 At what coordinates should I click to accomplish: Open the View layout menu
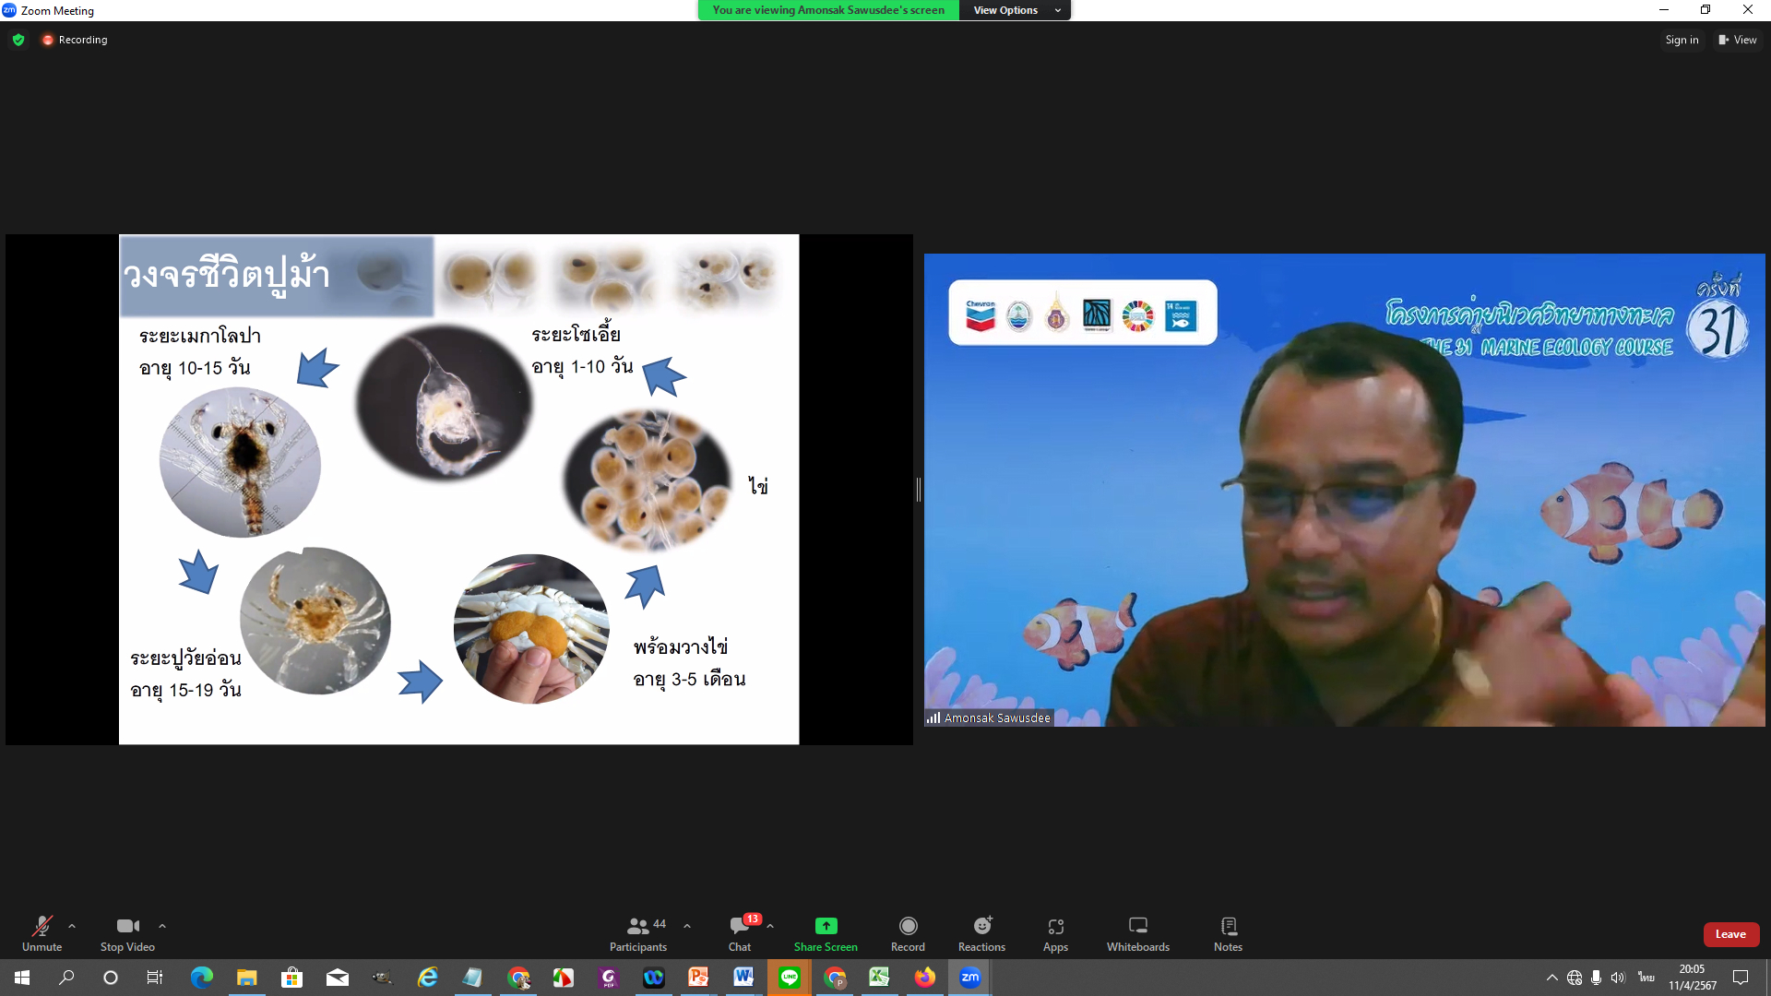tap(1737, 40)
